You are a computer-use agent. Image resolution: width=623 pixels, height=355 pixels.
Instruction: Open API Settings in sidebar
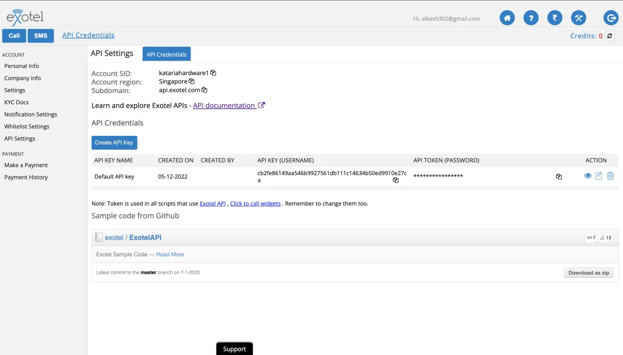(20, 139)
